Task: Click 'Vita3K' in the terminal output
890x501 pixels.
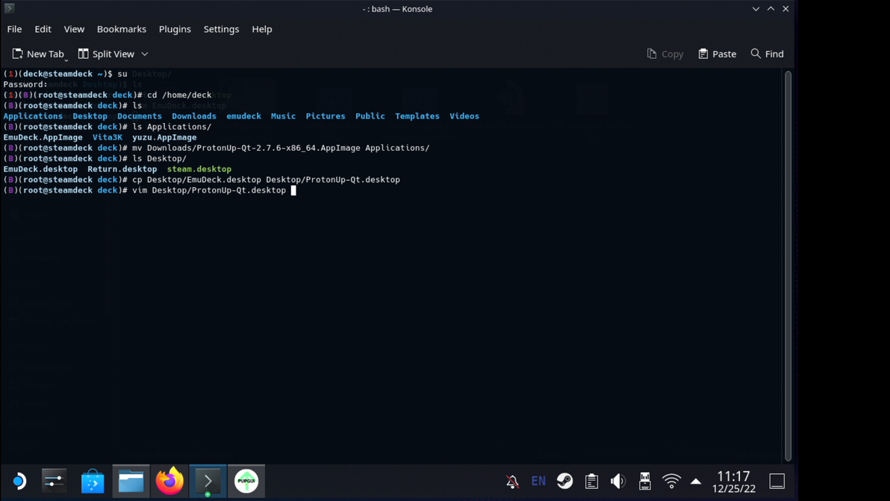Action: 108,137
